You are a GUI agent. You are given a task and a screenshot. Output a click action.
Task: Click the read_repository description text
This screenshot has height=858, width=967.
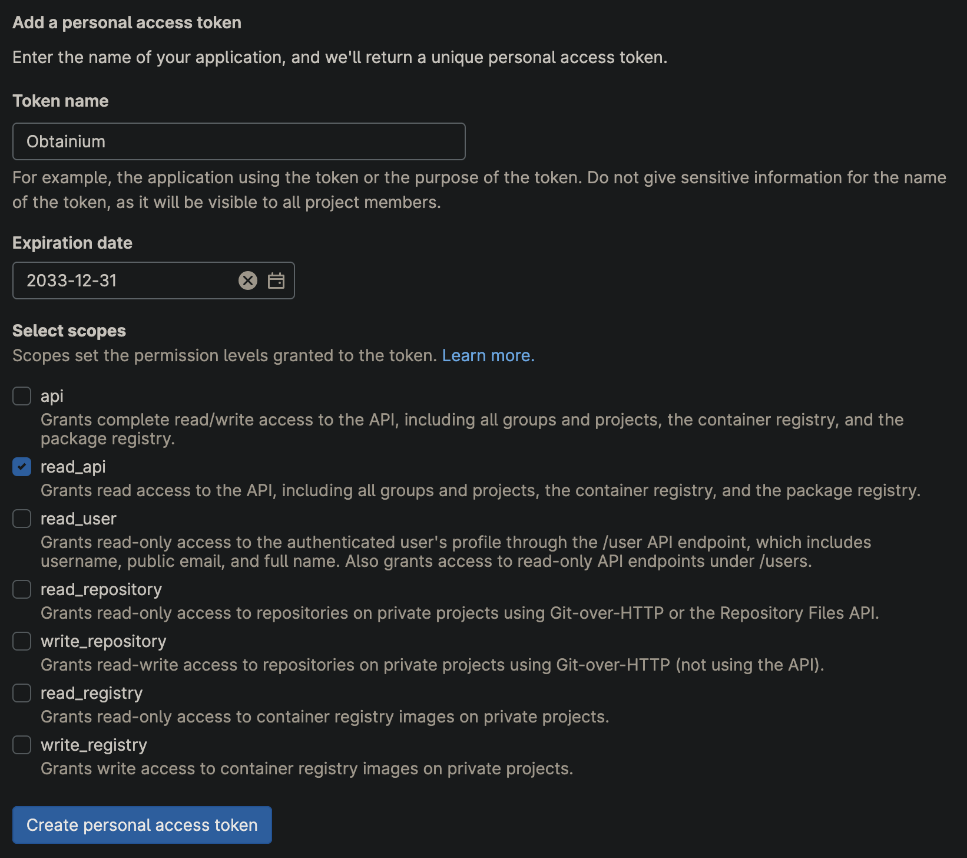coord(459,613)
